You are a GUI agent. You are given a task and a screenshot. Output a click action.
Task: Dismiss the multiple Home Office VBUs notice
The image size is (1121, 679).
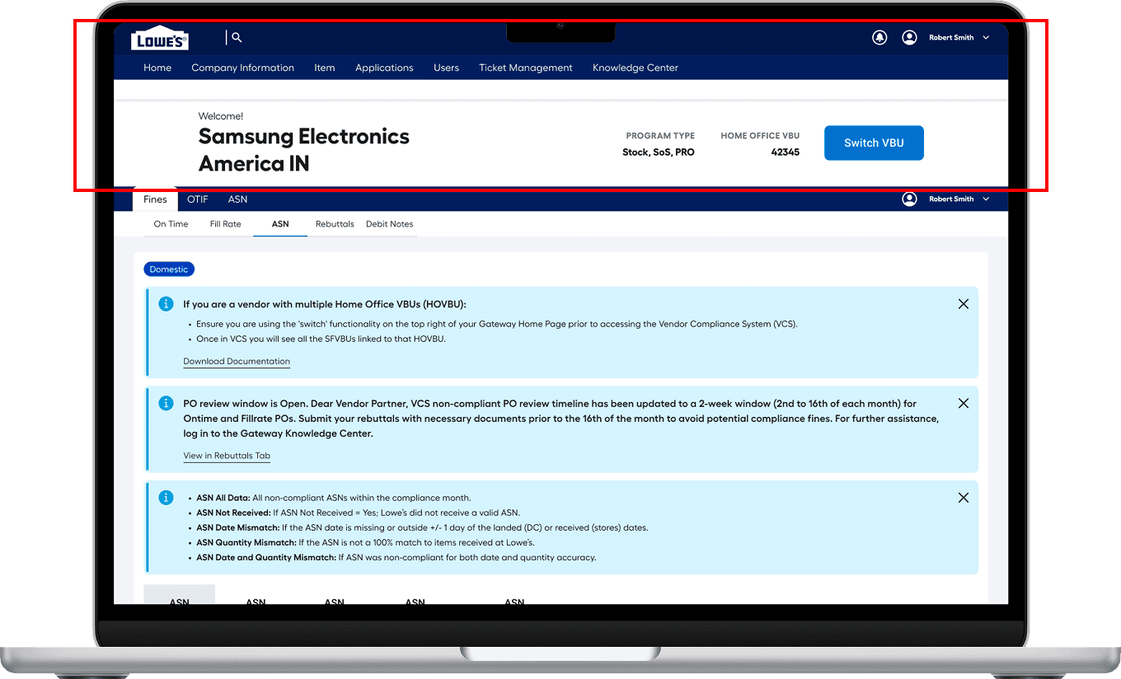(964, 304)
